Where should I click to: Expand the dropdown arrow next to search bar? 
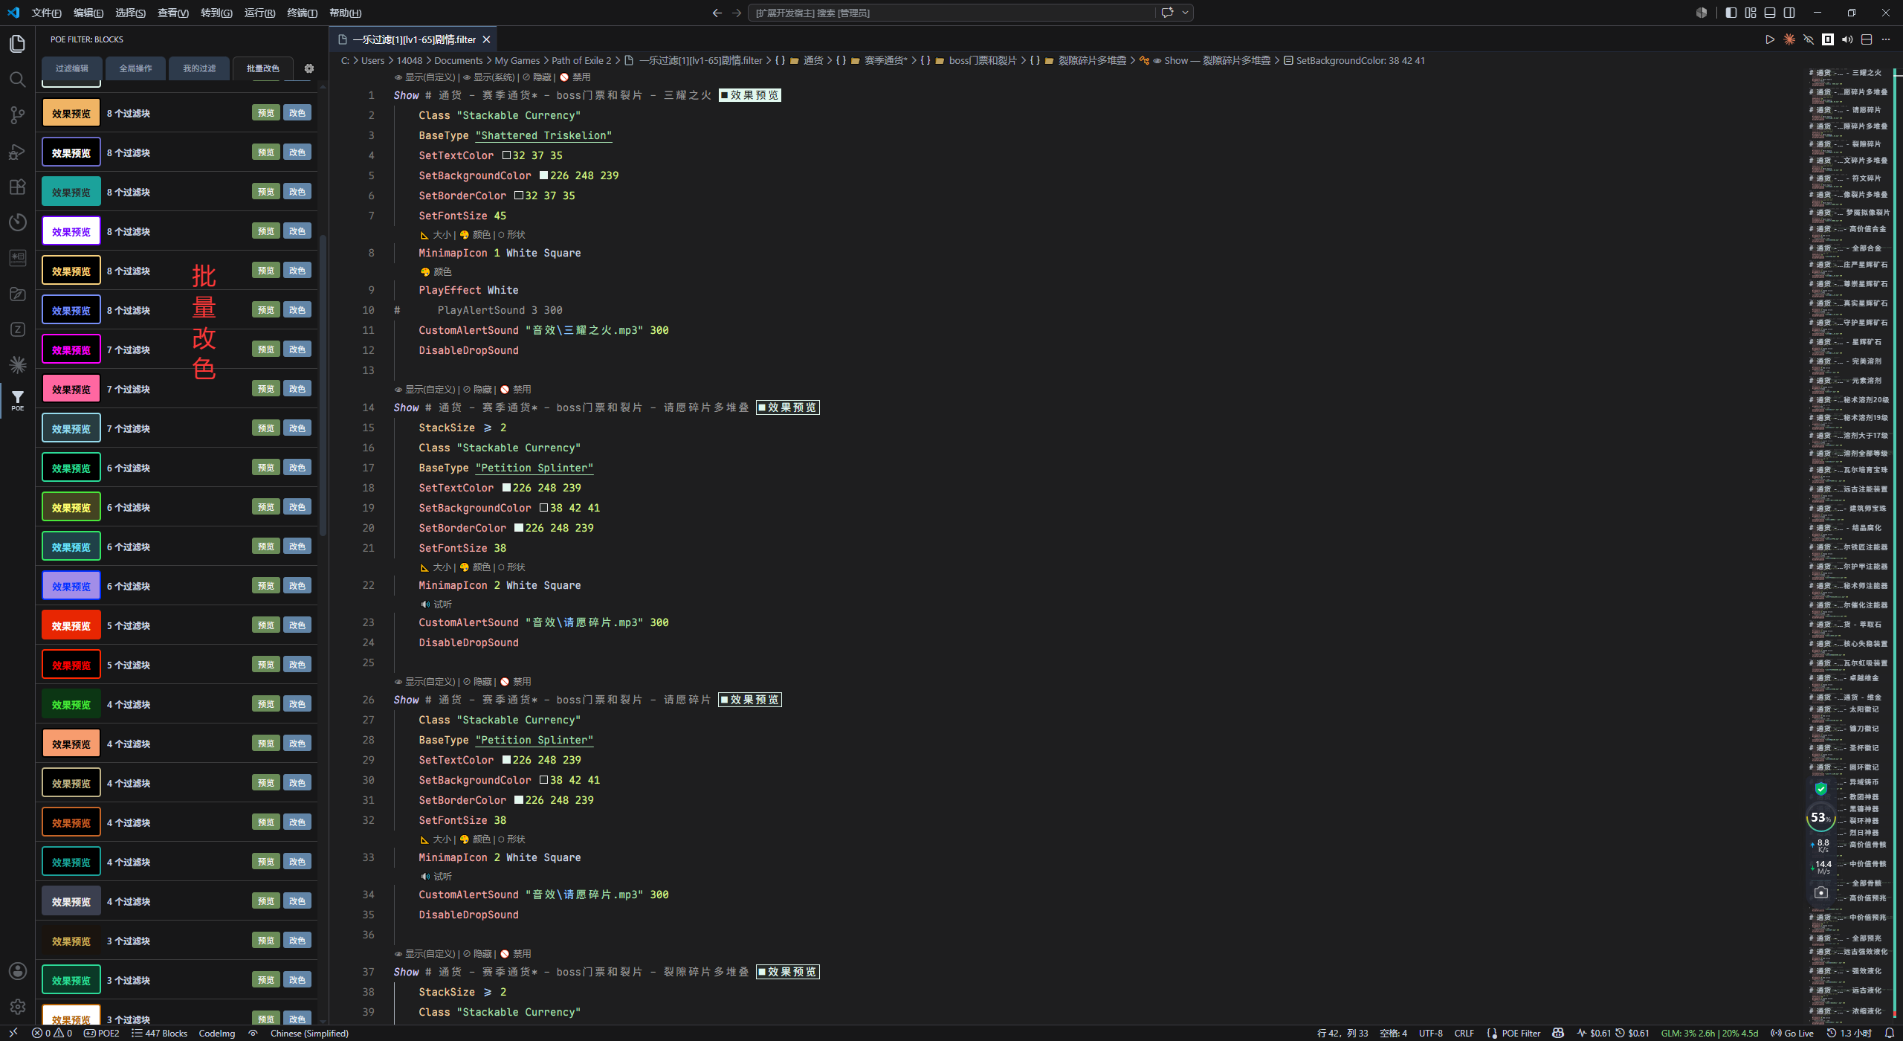point(1185,13)
